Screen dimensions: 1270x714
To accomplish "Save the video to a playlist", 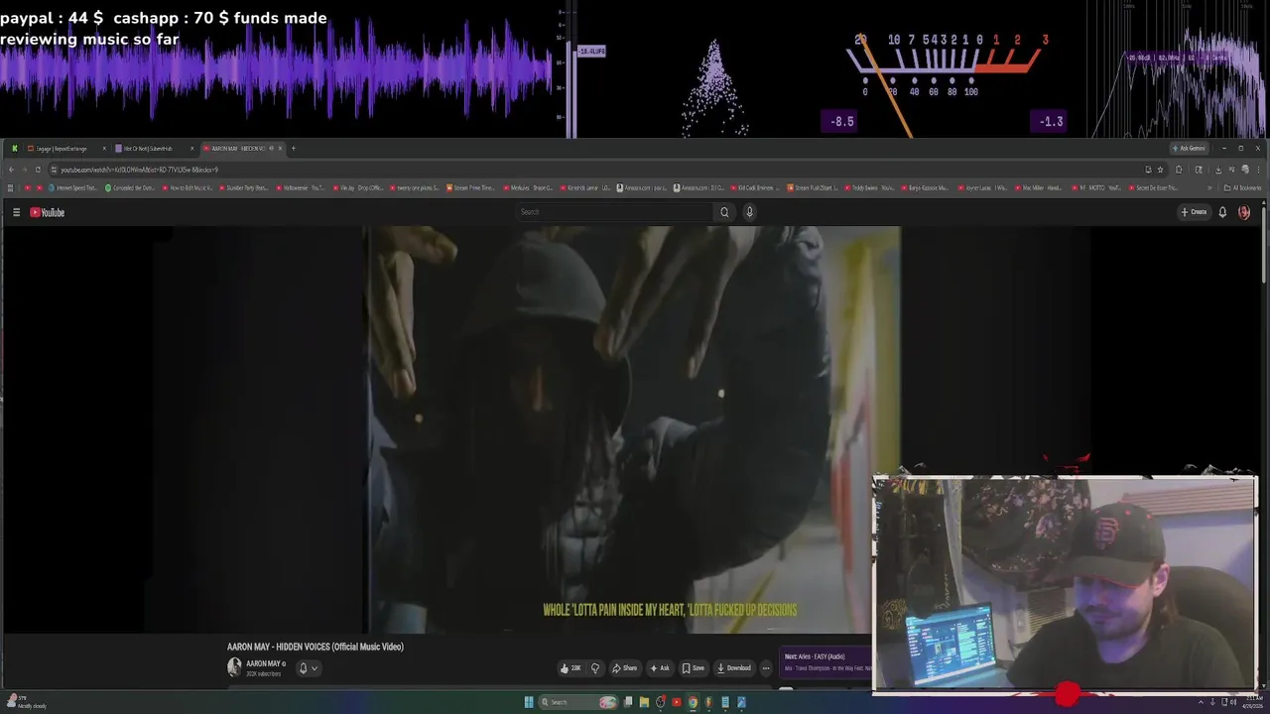I will pos(693,668).
